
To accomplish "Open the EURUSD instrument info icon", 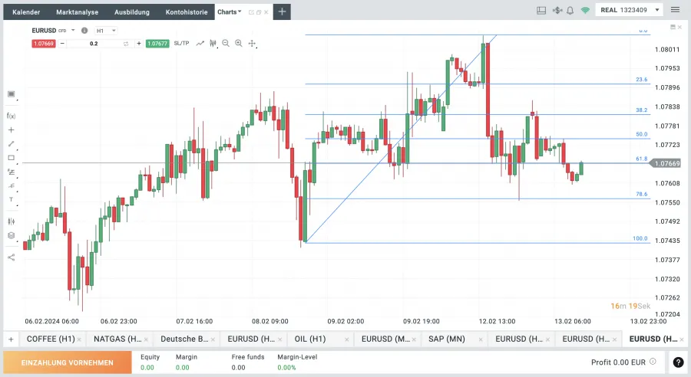I will coord(84,31).
